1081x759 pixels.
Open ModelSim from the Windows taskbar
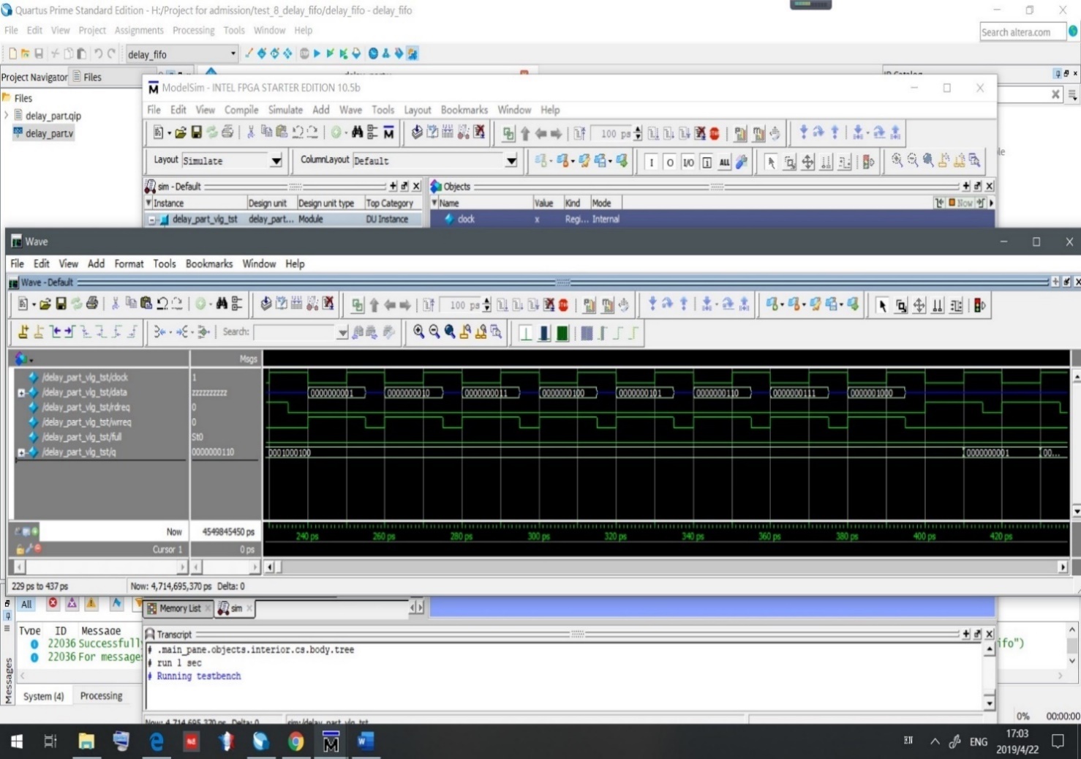[x=331, y=741]
